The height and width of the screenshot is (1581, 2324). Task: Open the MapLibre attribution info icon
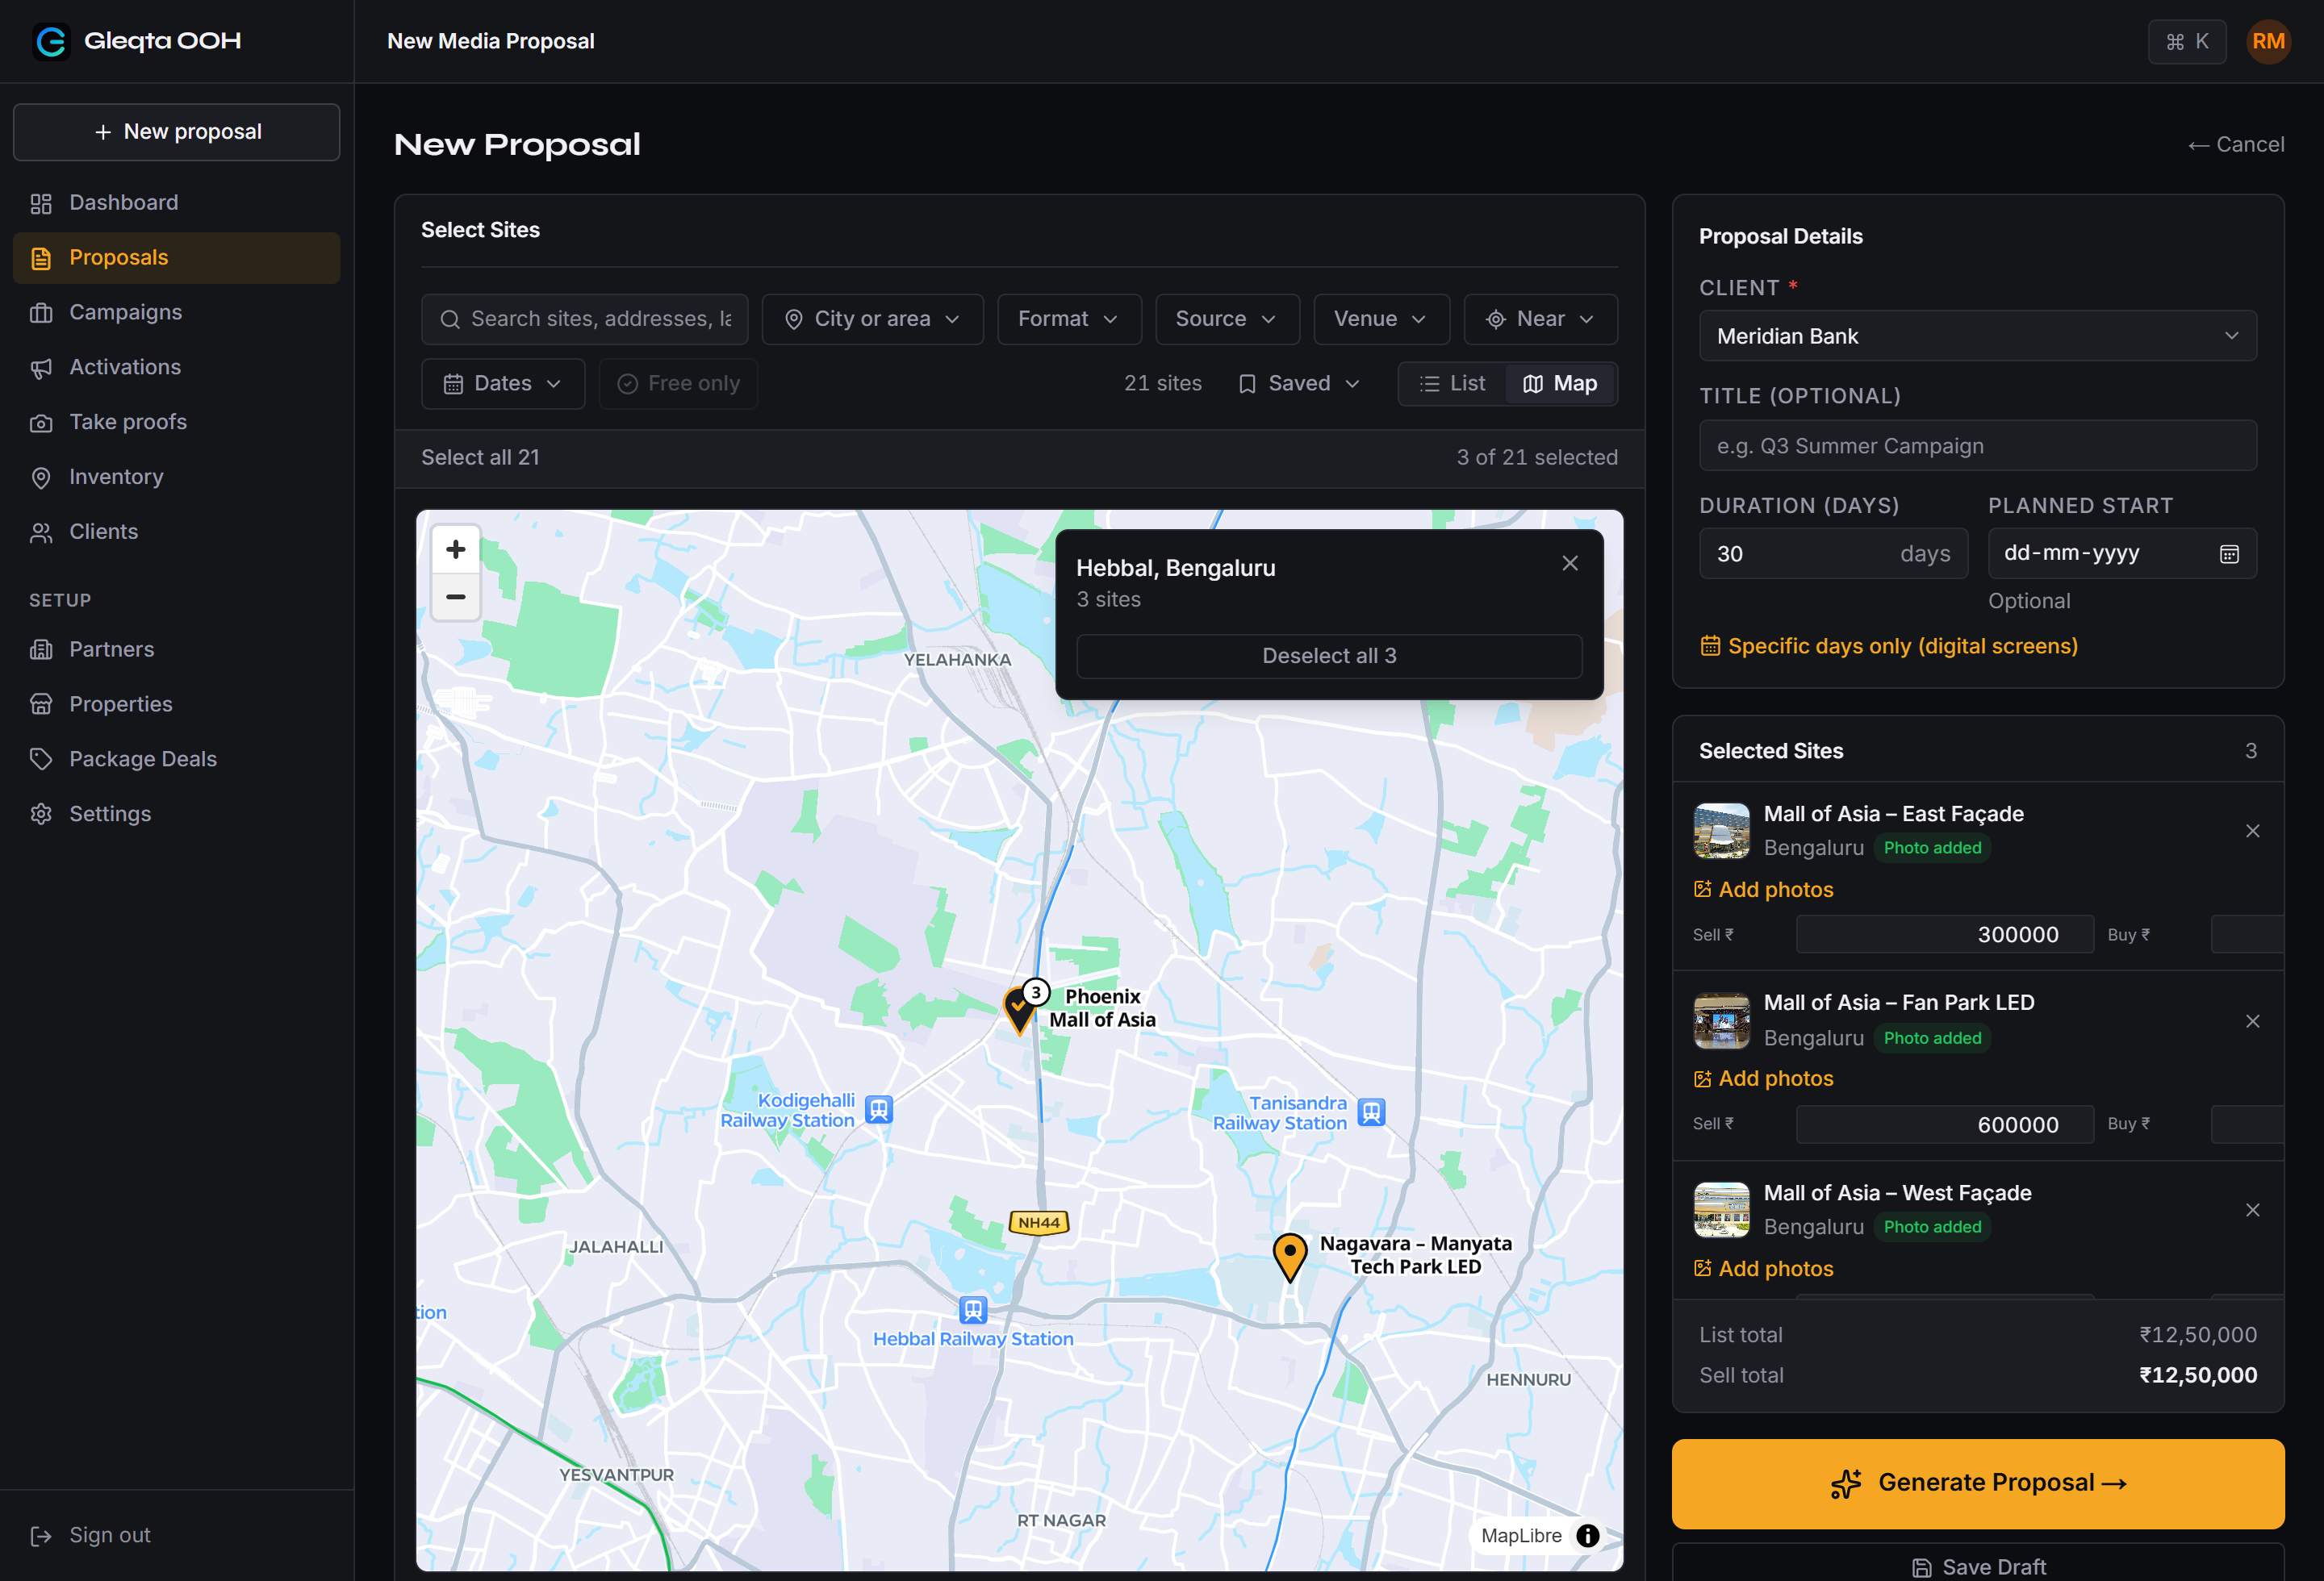pos(1587,1535)
